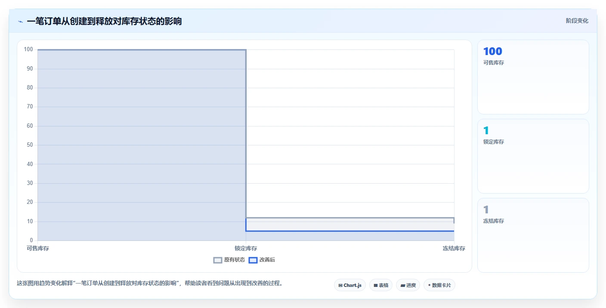Toggle the 原有状态 legend entry
Image resolution: width=606 pixels, height=308 pixels.
[229, 260]
